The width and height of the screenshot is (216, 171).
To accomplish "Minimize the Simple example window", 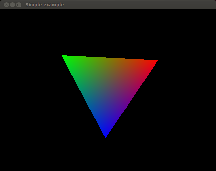I will [x=12, y=5].
